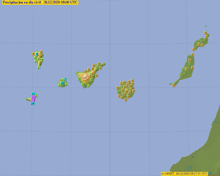The image size is (220, 176).
Task: Select the purple 62 precipitation value
Action: (33, 100)
